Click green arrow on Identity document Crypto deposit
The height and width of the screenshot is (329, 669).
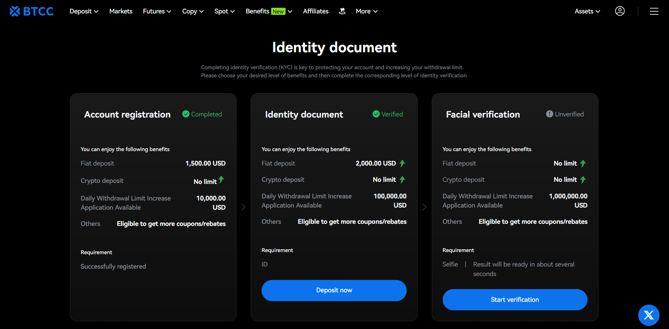402,180
